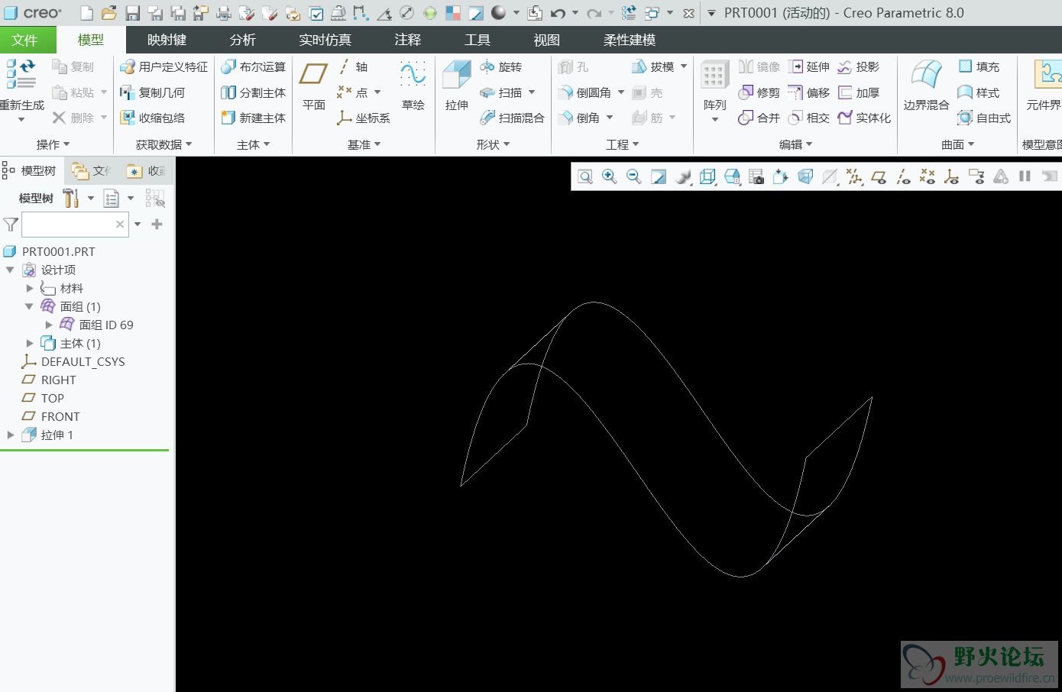1062x692 pixels.
Task: Switch to the 分析 ribbon tab
Action: (x=243, y=40)
